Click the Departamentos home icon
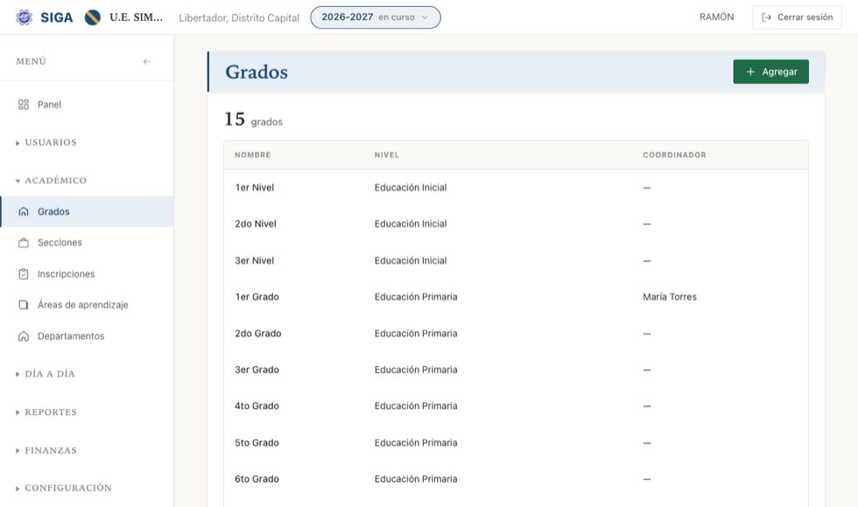Screen dimensions: 858x507 (x=24, y=336)
